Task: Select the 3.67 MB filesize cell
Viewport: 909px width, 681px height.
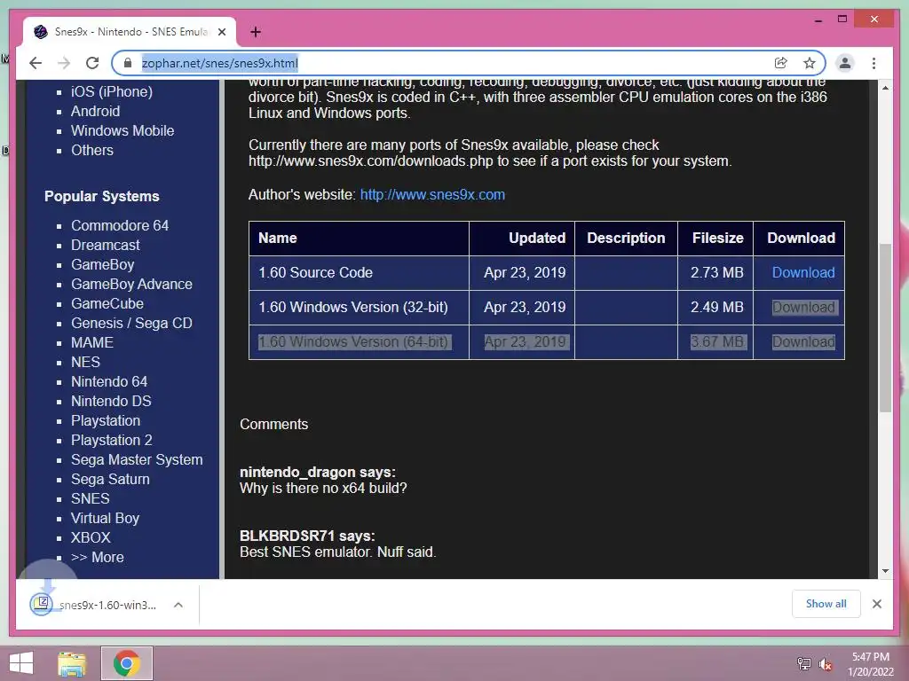Action: [x=716, y=342]
